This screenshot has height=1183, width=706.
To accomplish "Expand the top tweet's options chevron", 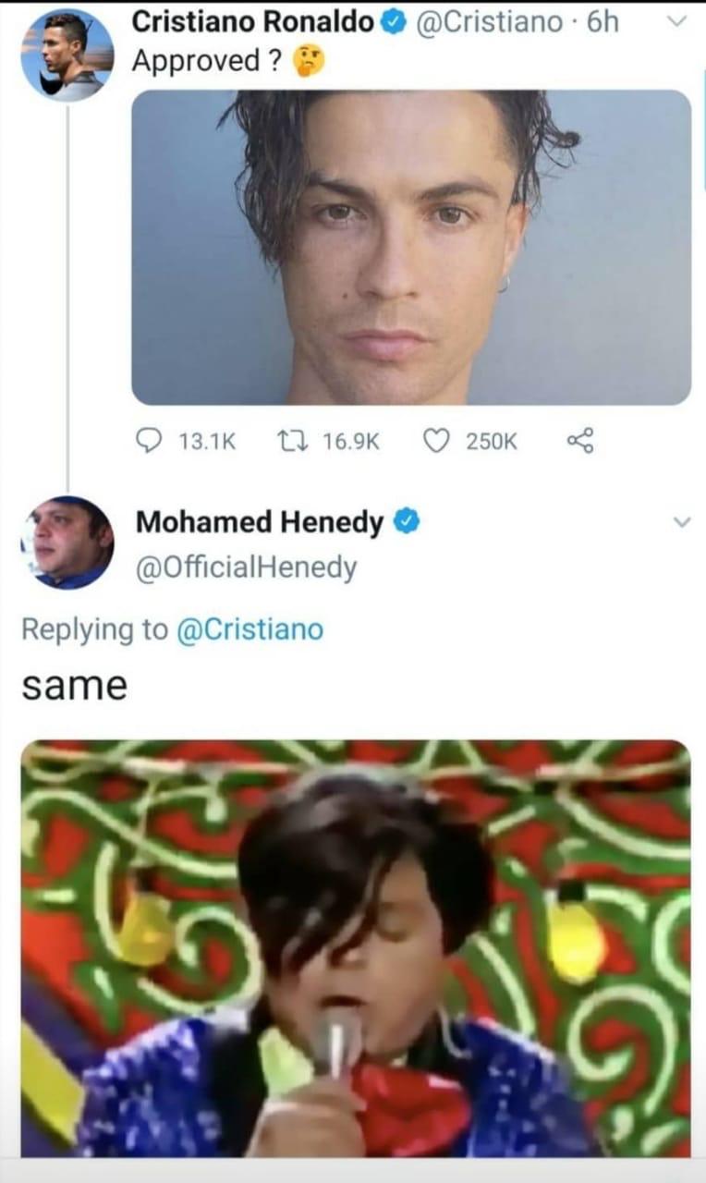I will click(677, 23).
